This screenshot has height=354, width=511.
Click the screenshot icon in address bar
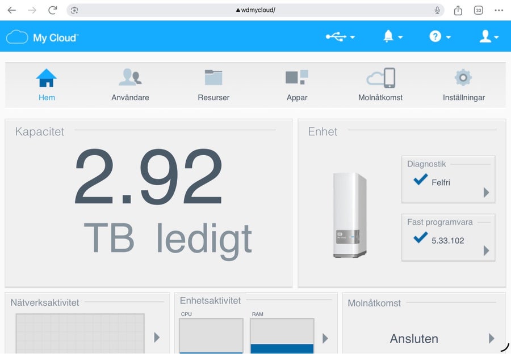[x=74, y=10]
